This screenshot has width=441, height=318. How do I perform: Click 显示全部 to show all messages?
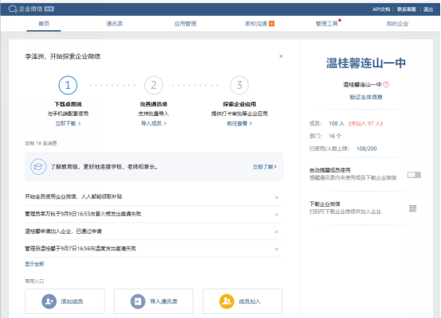coord(34,264)
